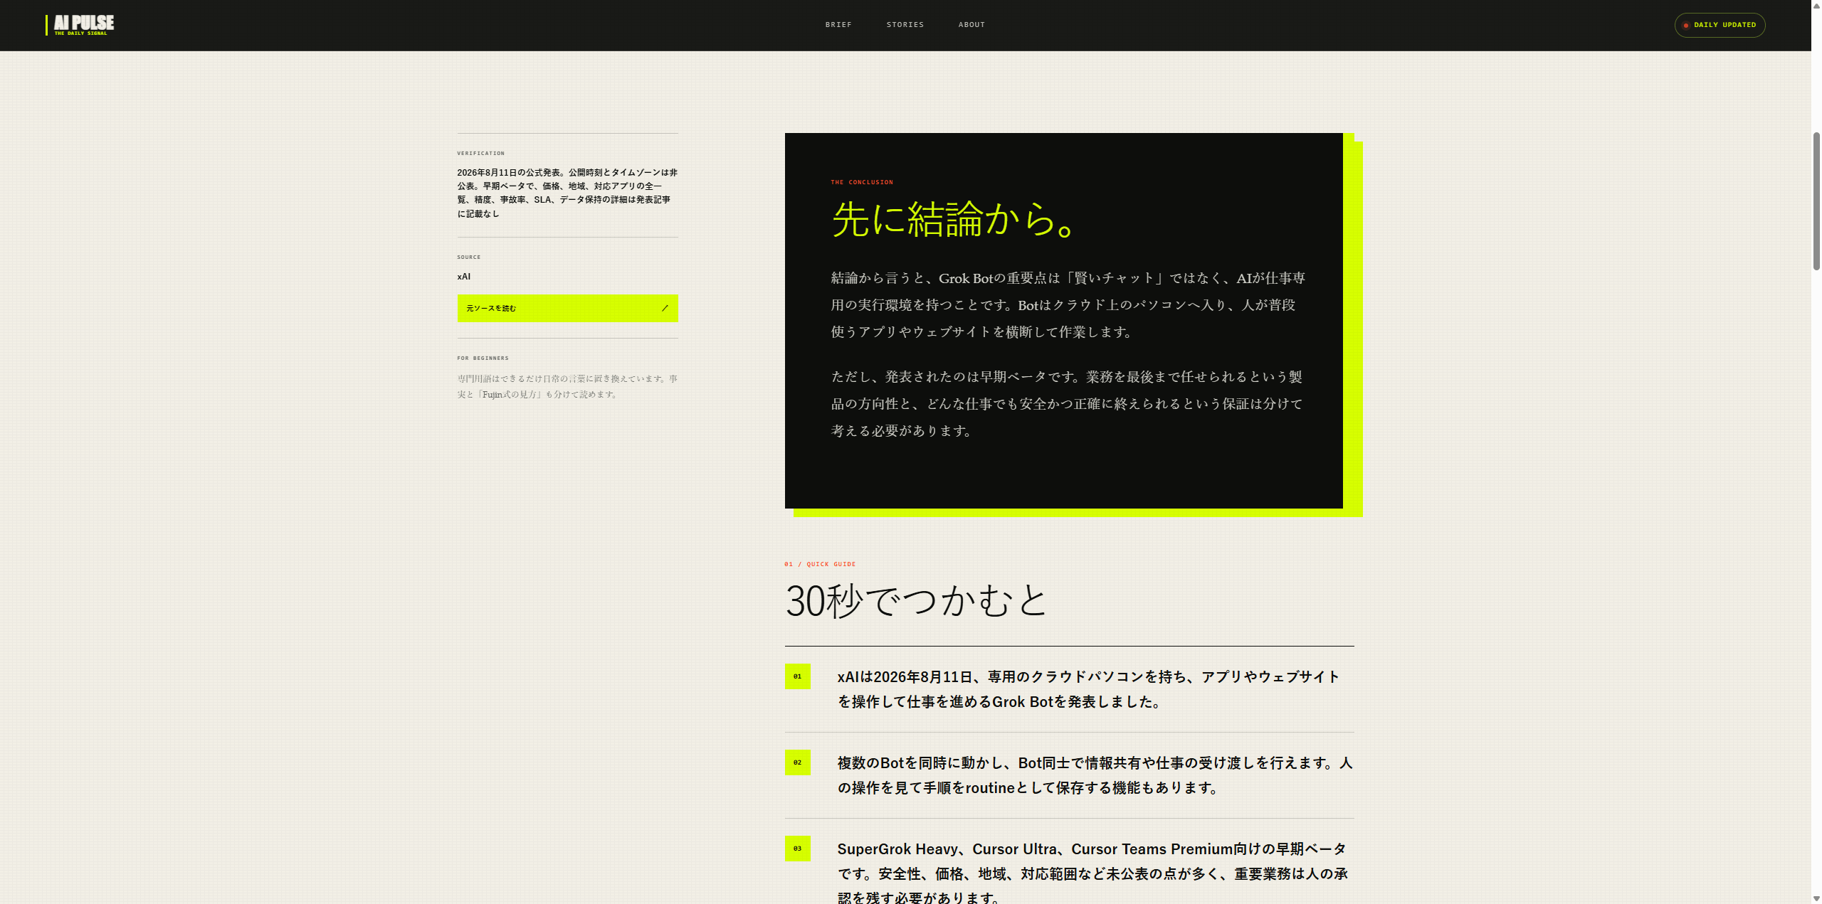
Task: Click the AI PULSE logo
Action: (x=80, y=25)
